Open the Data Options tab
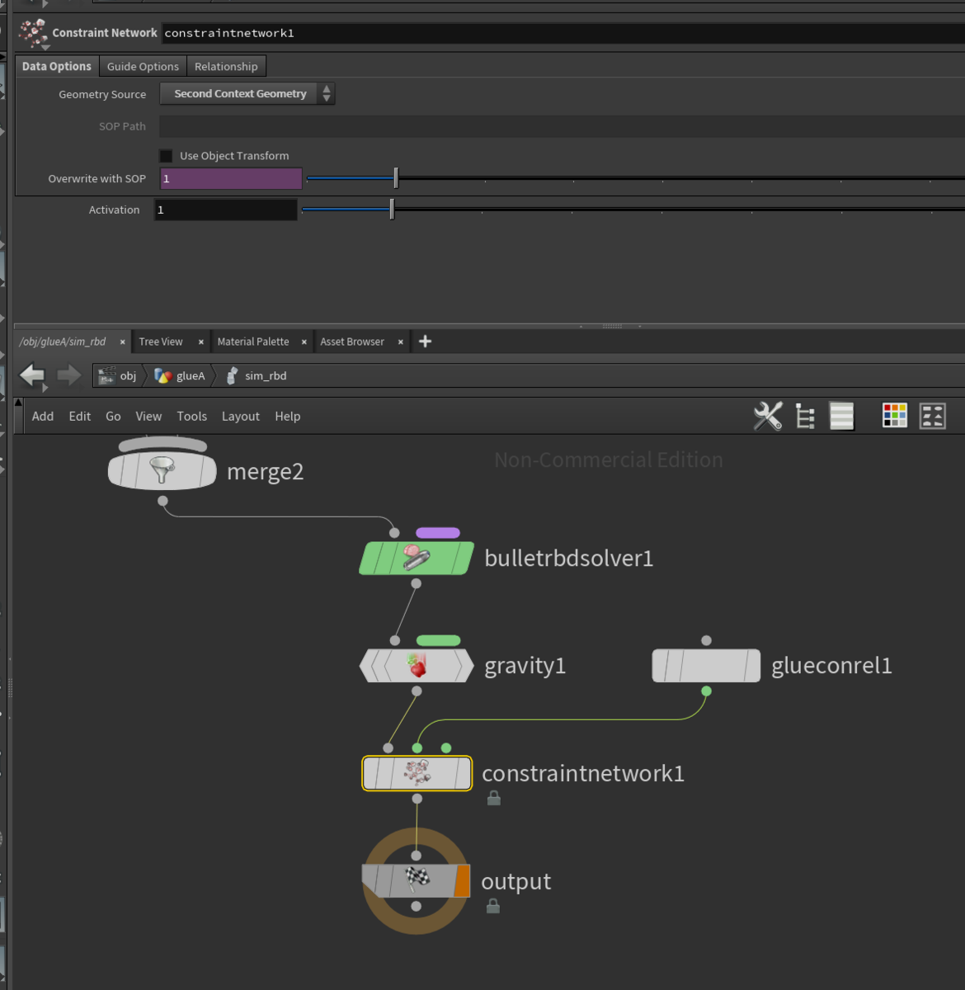965x990 pixels. (57, 66)
